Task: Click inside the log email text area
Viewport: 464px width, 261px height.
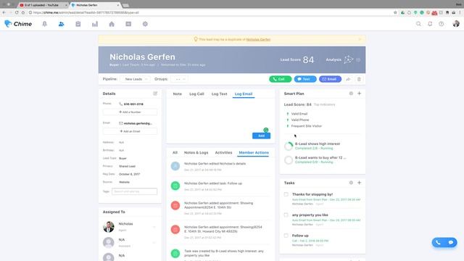Action: pos(220,114)
